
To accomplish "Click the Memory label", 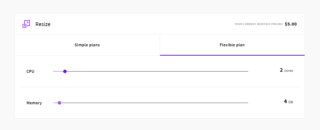I will [34, 103].
